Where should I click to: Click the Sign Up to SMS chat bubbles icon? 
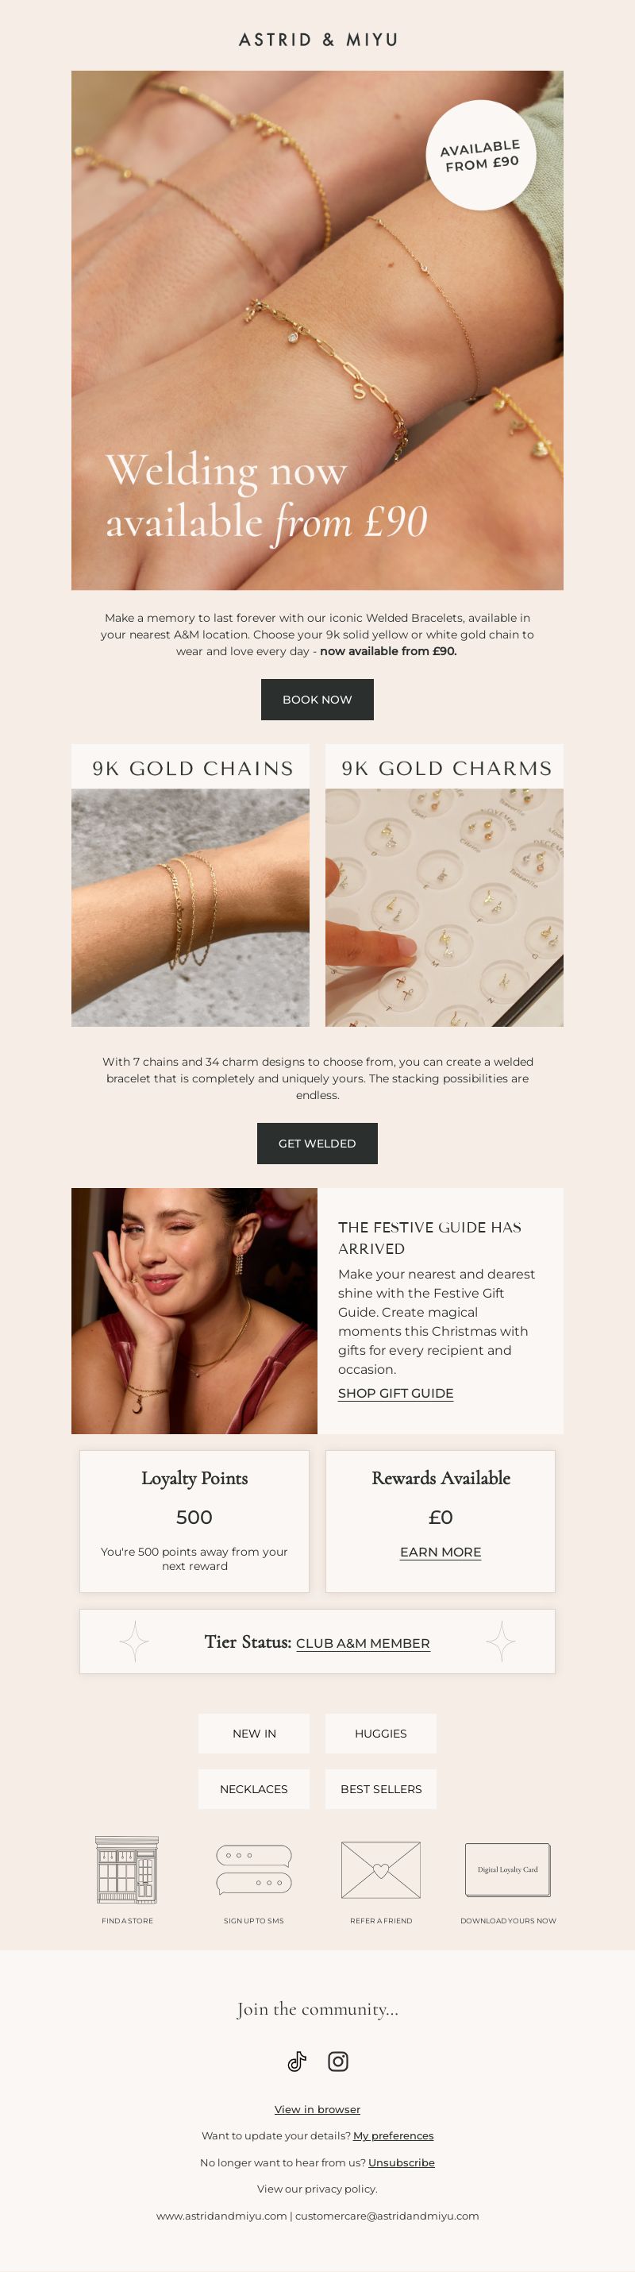coord(254,1870)
